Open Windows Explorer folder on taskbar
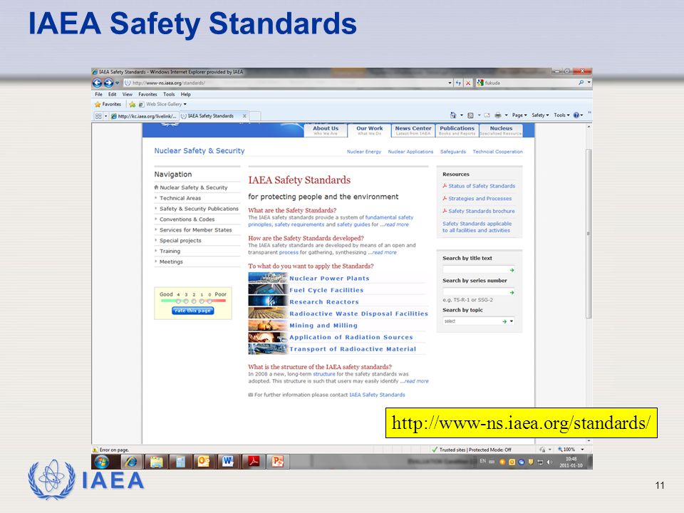The image size is (684, 513). pos(156,462)
